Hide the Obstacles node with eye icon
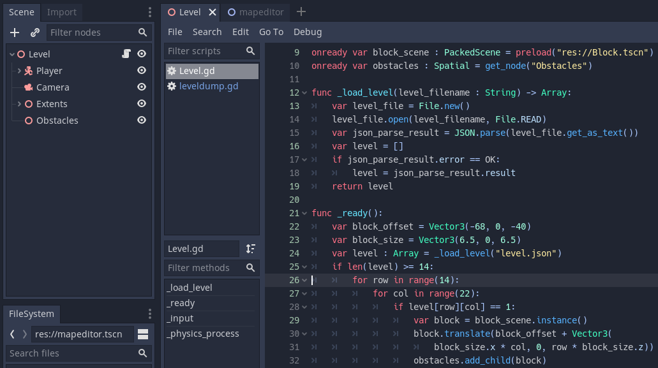This screenshot has height=368, width=658. coord(142,121)
